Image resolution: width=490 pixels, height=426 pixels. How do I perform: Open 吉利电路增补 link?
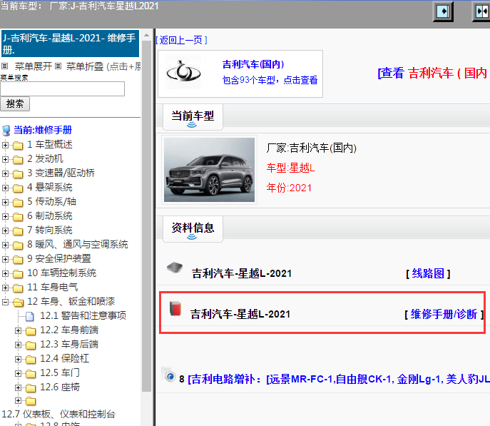[x=339, y=379]
